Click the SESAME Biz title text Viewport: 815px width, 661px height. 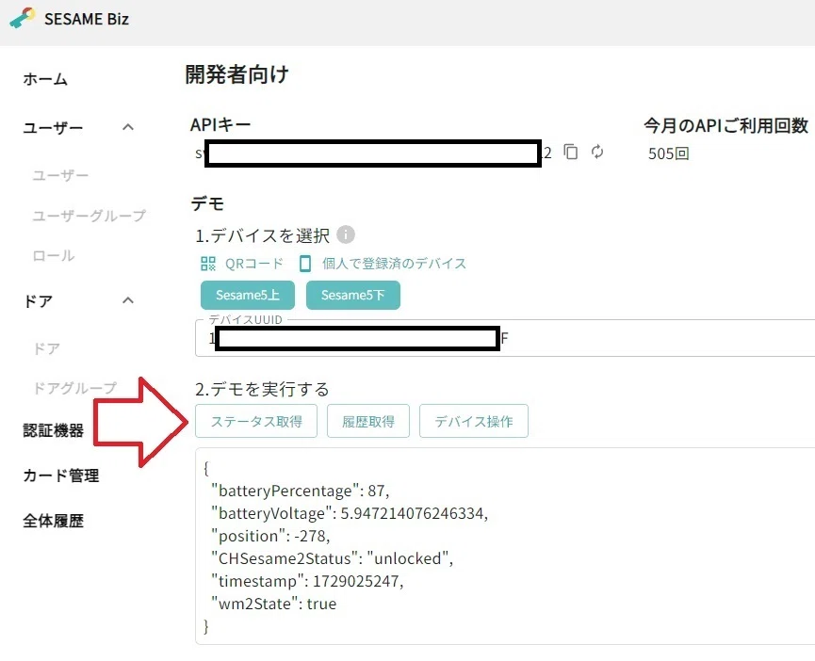[x=87, y=19]
